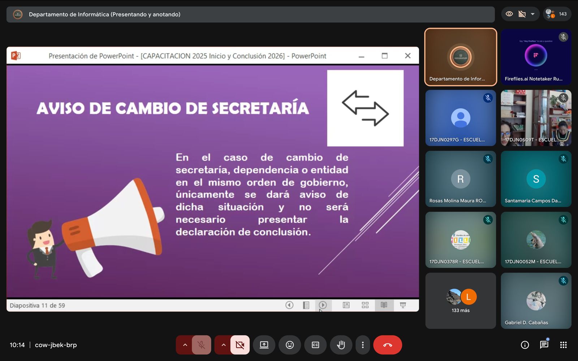
Task: Go to the previous slide in PowerPoint
Action: (x=289, y=305)
